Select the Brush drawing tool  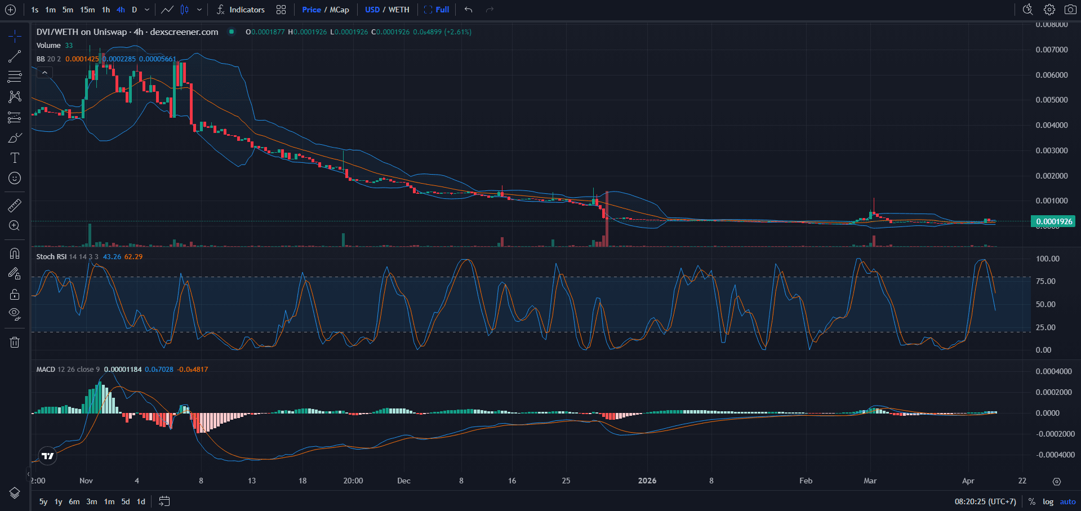14,137
